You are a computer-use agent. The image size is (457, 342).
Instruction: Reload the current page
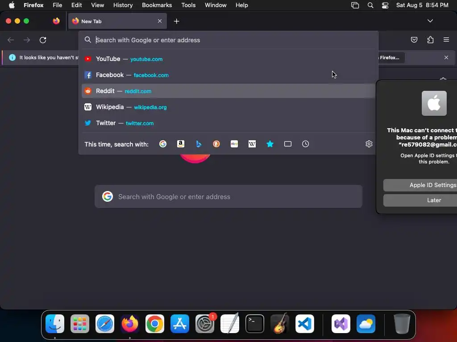(x=43, y=40)
